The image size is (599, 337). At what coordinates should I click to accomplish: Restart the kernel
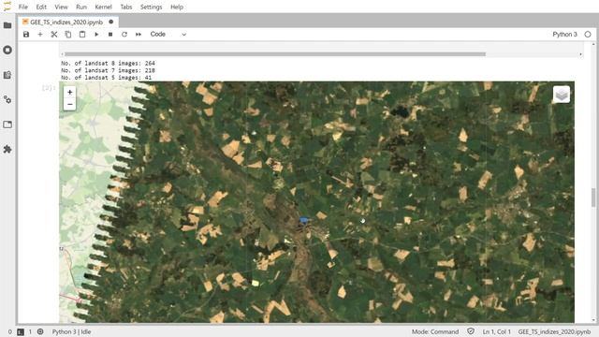[x=124, y=35]
